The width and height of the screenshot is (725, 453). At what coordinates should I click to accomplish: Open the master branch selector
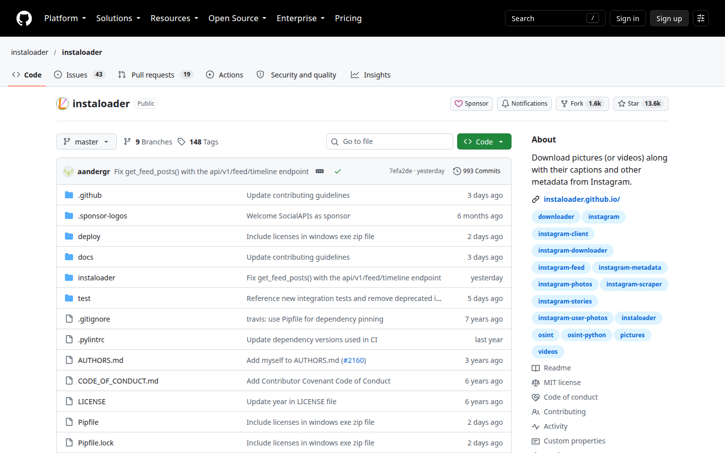[x=87, y=141]
